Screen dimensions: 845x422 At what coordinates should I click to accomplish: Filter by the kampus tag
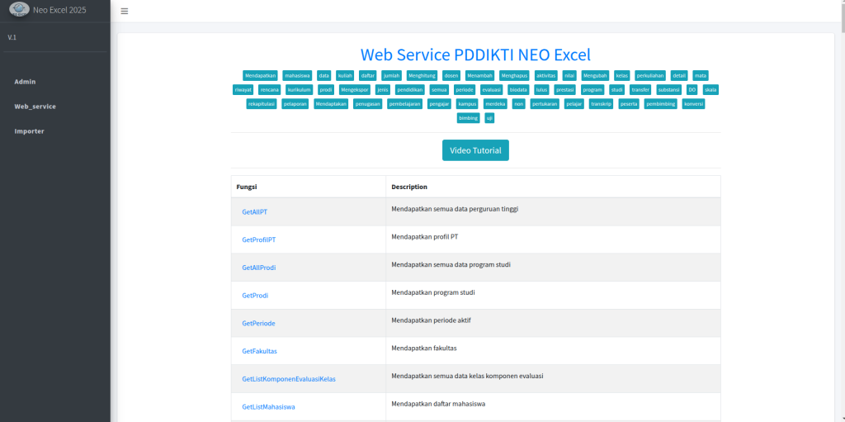click(467, 103)
